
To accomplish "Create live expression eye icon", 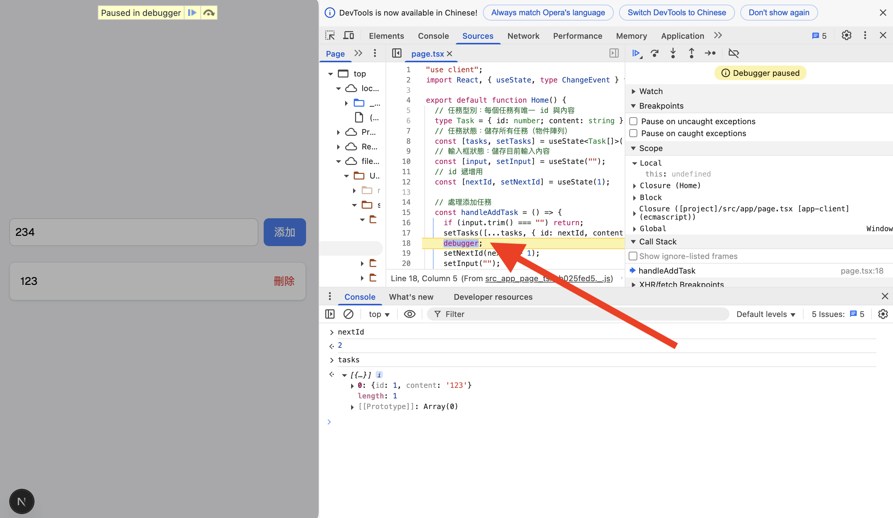I will 410,314.
